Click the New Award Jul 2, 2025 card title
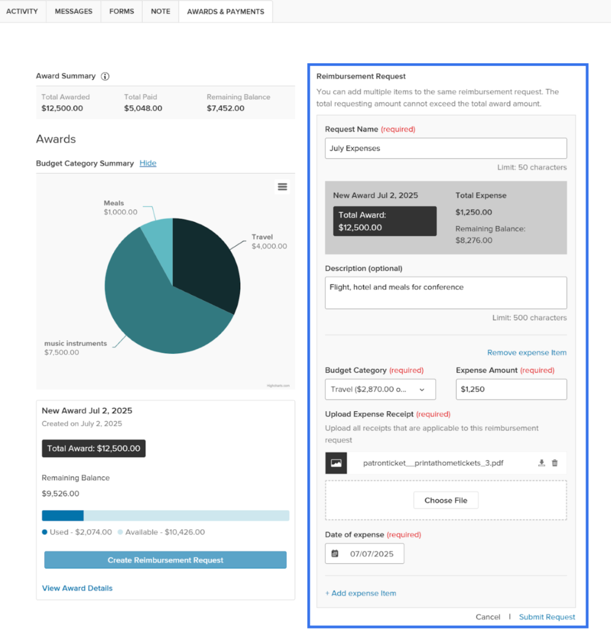Viewport: 611px width, 634px height. coord(87,410)
